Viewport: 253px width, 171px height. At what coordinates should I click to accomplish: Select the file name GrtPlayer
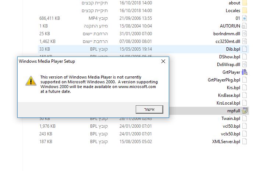point(231,72)
